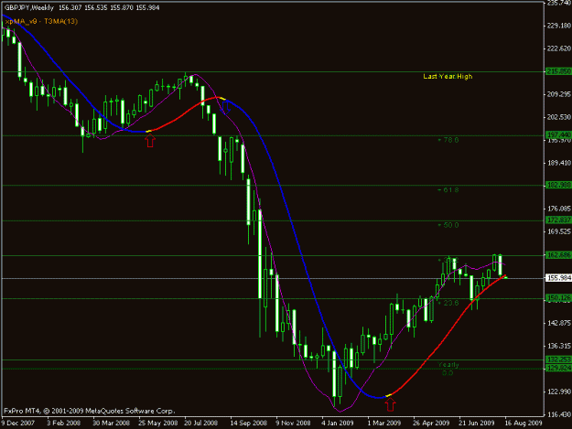Click the 229.180 price axis value
The width and height of the screenshot is (572, 429).
coord(559,26)
